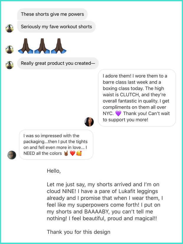Viewport: 183px width, 244px height.
Task: Click the 'I adore them!' message bubble
Action: coord(137,98)
